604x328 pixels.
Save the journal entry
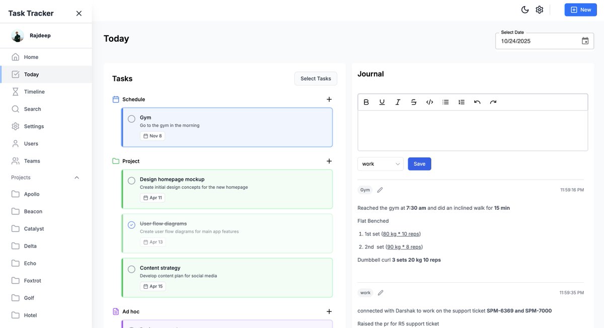(x=419, y=164)
